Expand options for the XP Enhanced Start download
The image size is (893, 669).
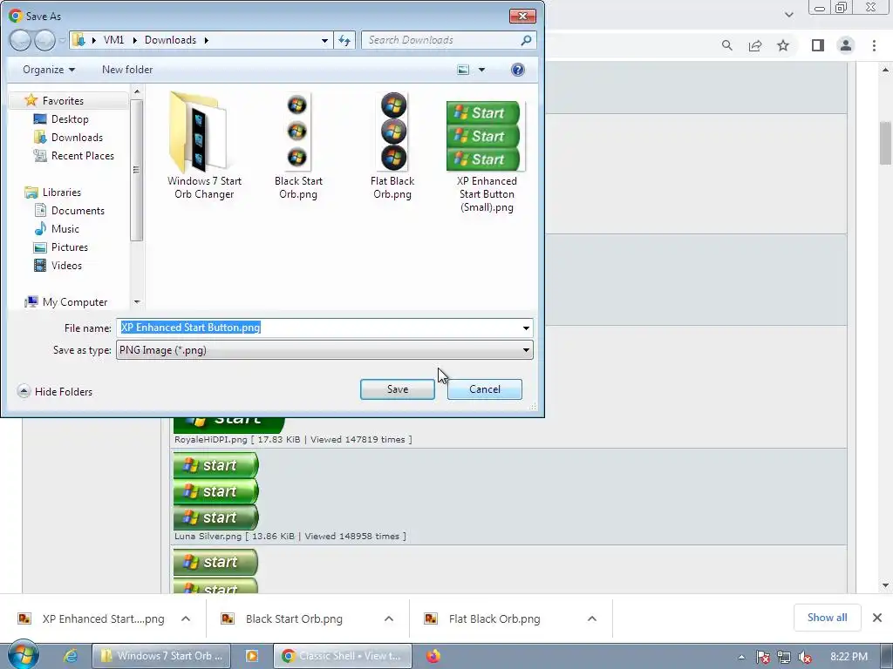(186, 619)
